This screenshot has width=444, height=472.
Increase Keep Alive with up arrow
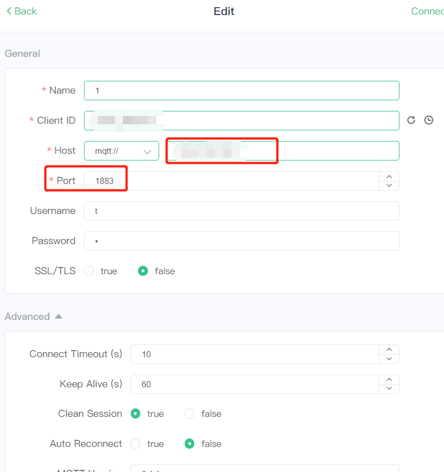tap(389, 379)
